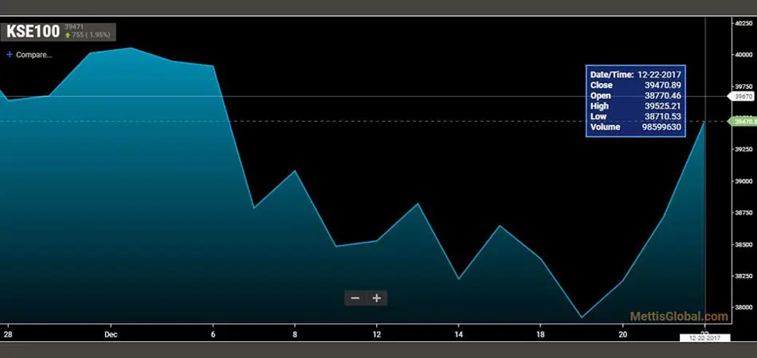Select the date 20 tick on the axis
This screenshot has height=358, width=757.
pos(623,333)
